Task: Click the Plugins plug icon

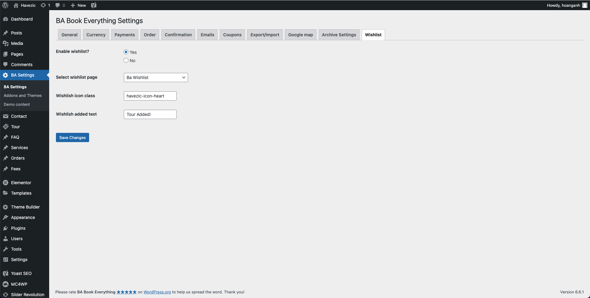Action: tap(6, 228)
